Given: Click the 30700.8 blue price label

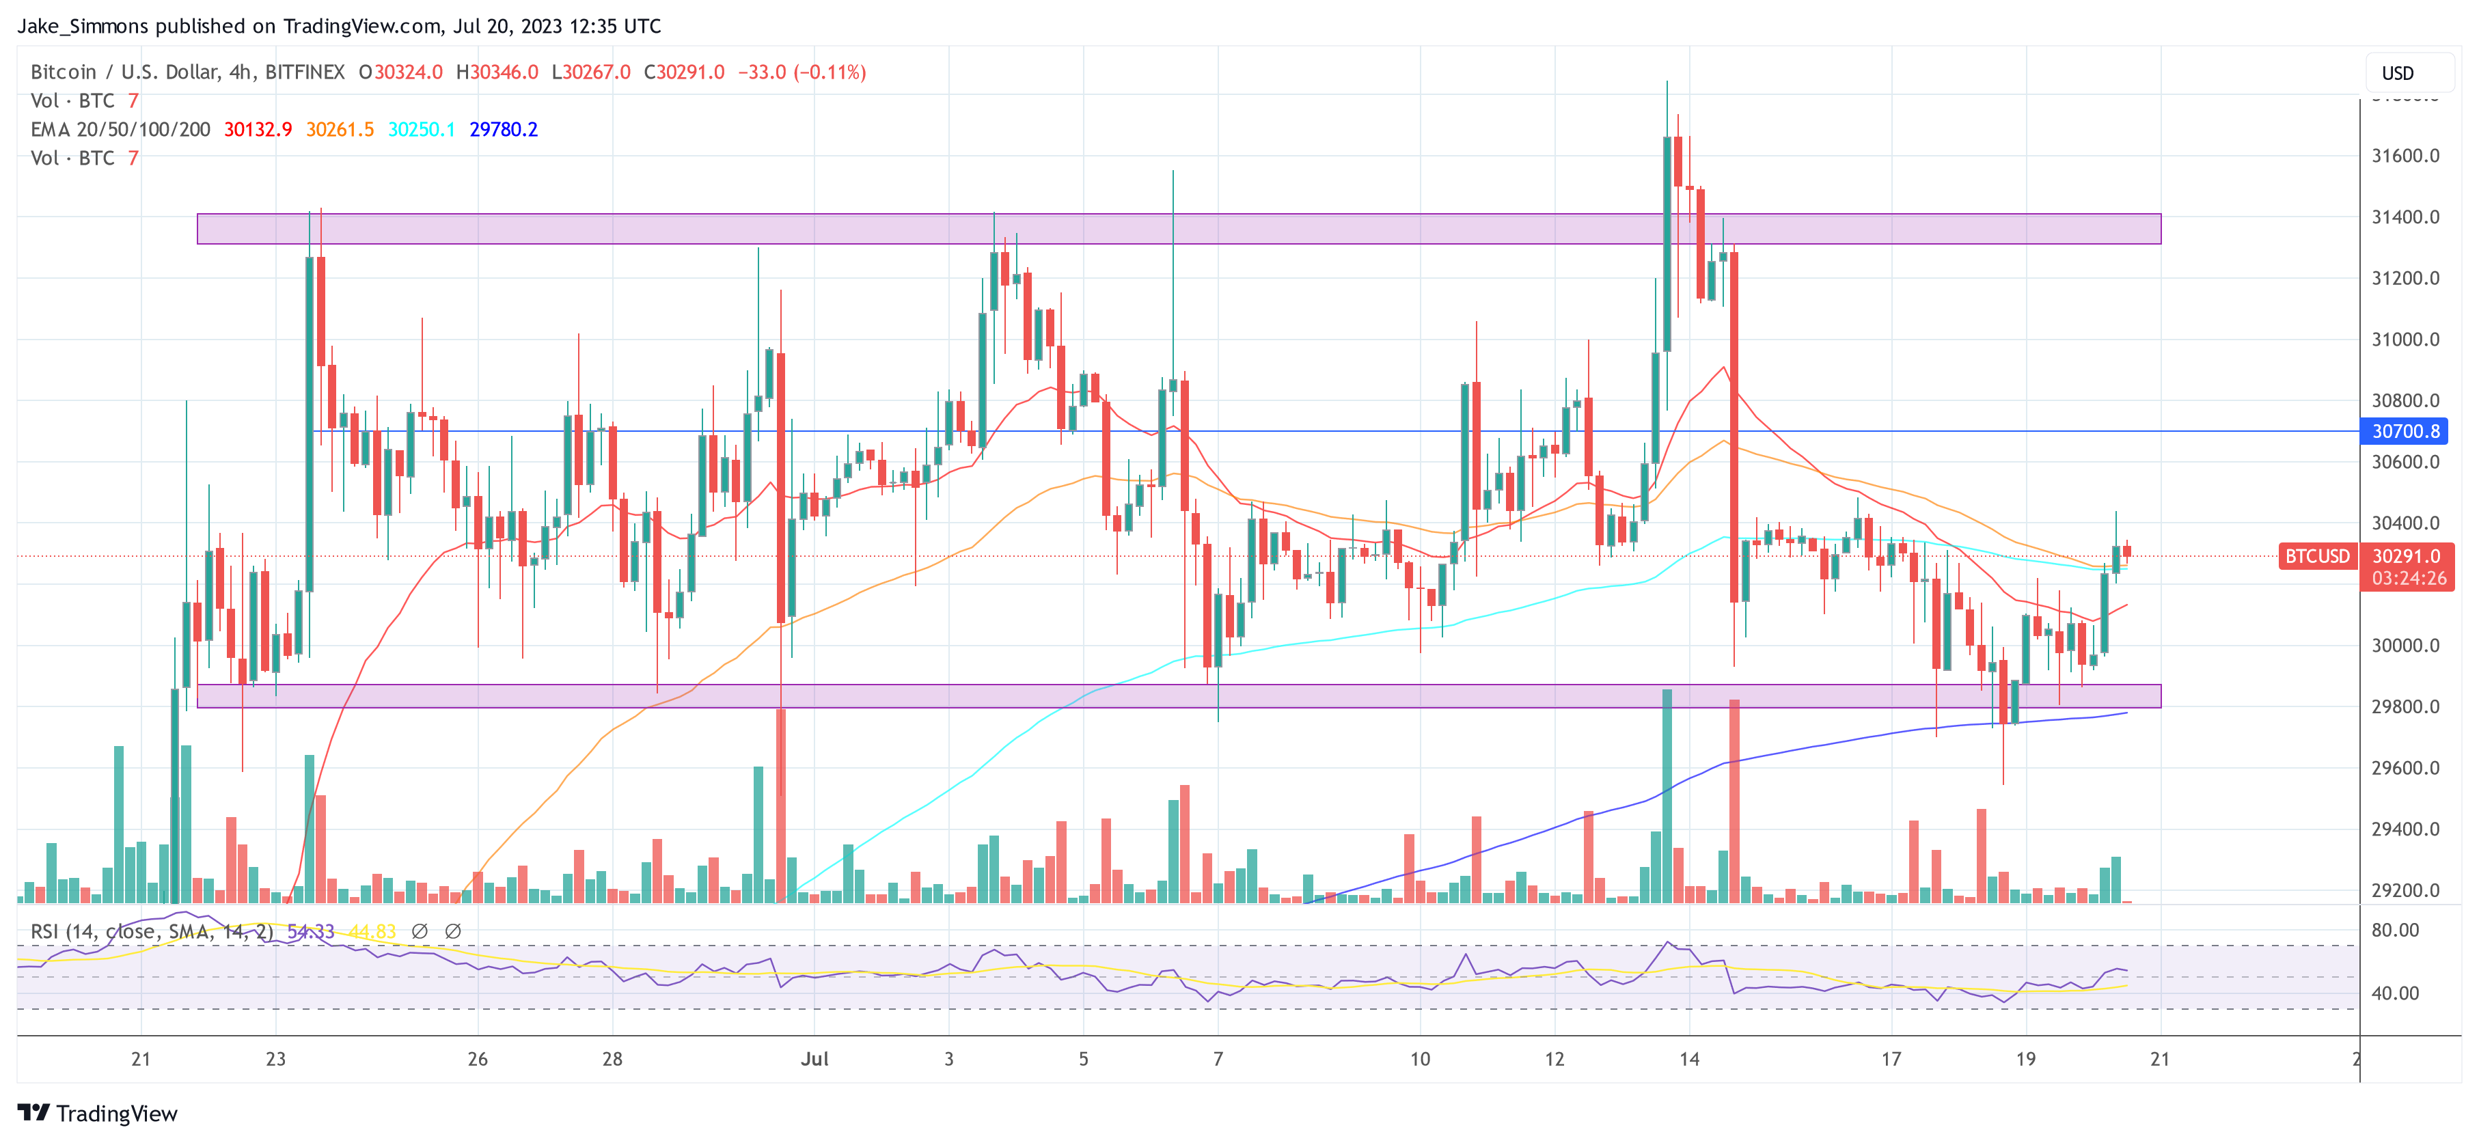Looking at the screenshot, I should click(x=2405, y=431).
